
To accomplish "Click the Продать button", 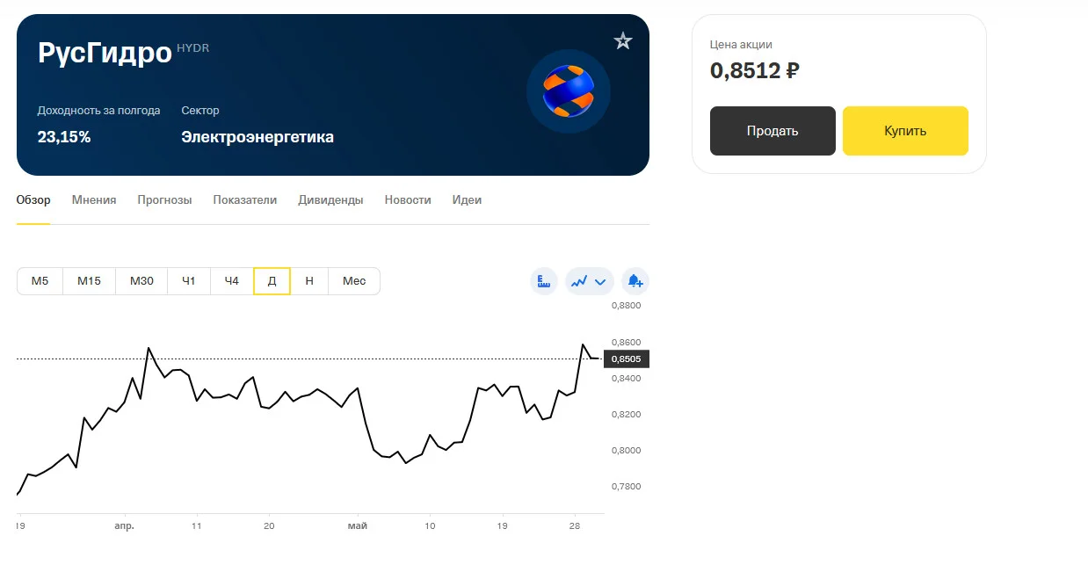I will pos(772,131).
